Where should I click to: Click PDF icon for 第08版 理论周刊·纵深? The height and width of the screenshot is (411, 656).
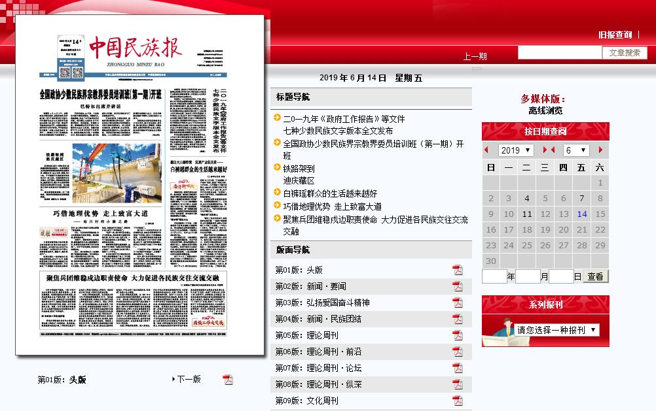click(x=457, y=384)
